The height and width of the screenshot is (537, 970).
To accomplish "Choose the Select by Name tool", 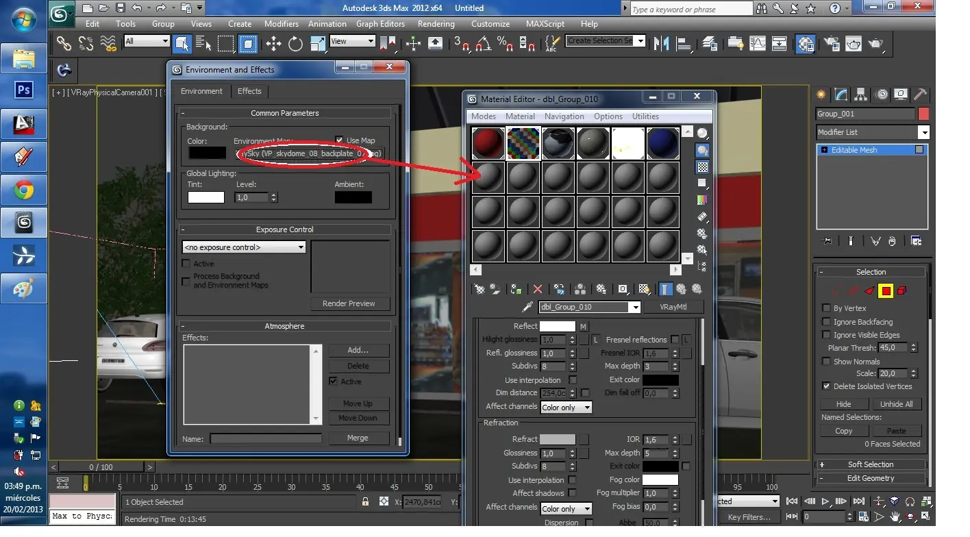I will pyautogui.click(x=203, y=44).
